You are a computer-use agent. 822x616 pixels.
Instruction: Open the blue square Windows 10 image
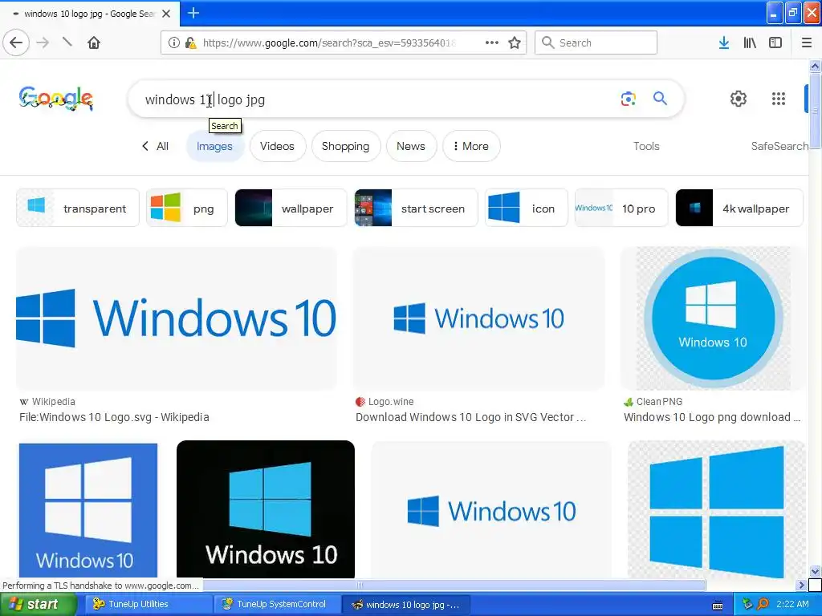tap(88, 510)
